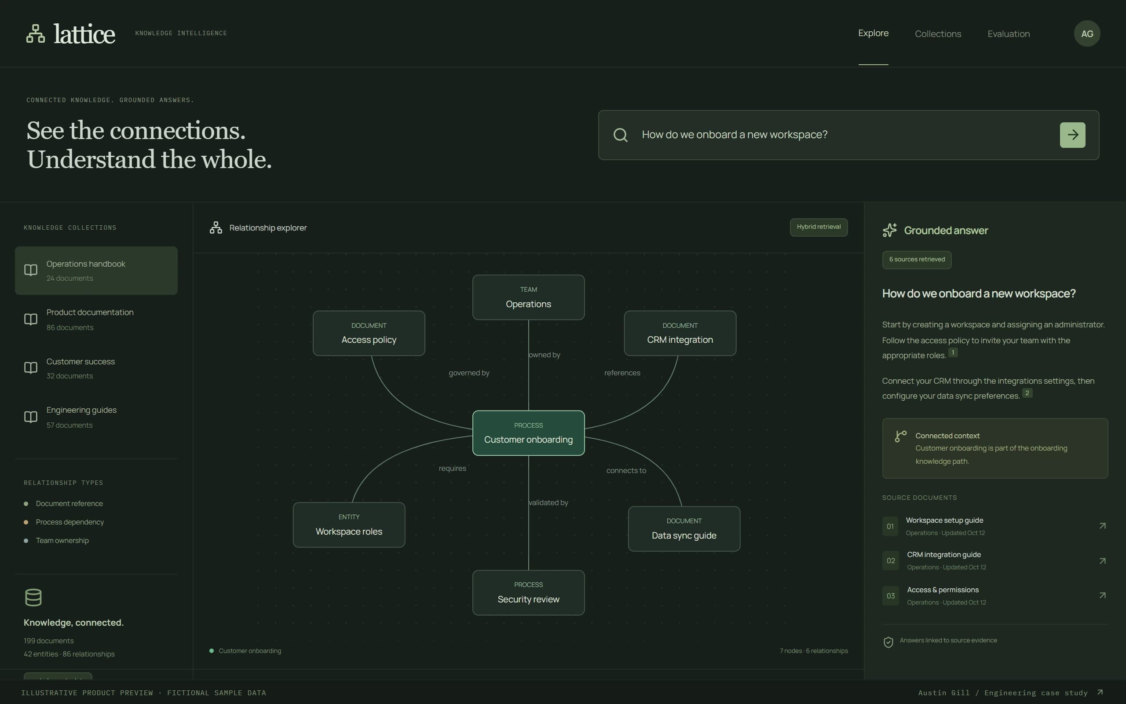Select the Workspace roles entity node
Screen dimensions: 1126x704
(349, 525)
